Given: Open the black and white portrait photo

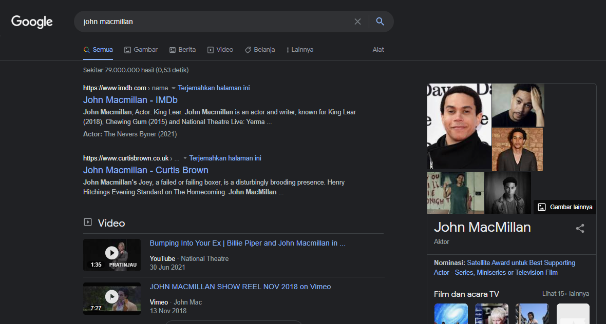Looking at the screenshot, I should (507, 193).
